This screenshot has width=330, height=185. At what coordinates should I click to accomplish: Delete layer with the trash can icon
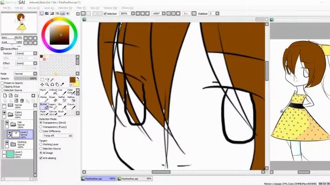pyautogui.click(x=22, y=101)
